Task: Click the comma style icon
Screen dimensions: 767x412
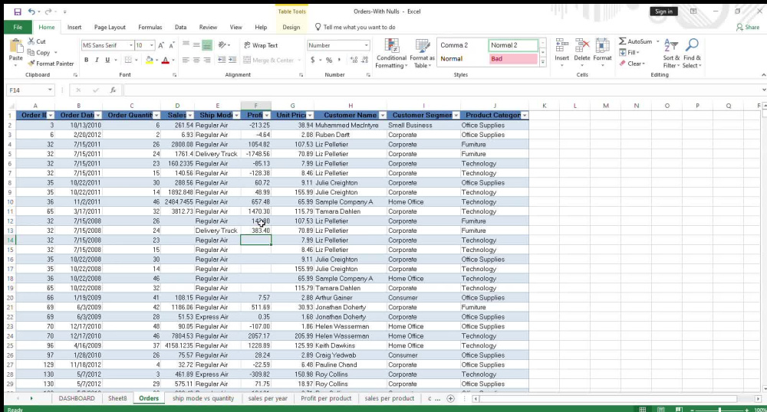Action: click(339, 60)
